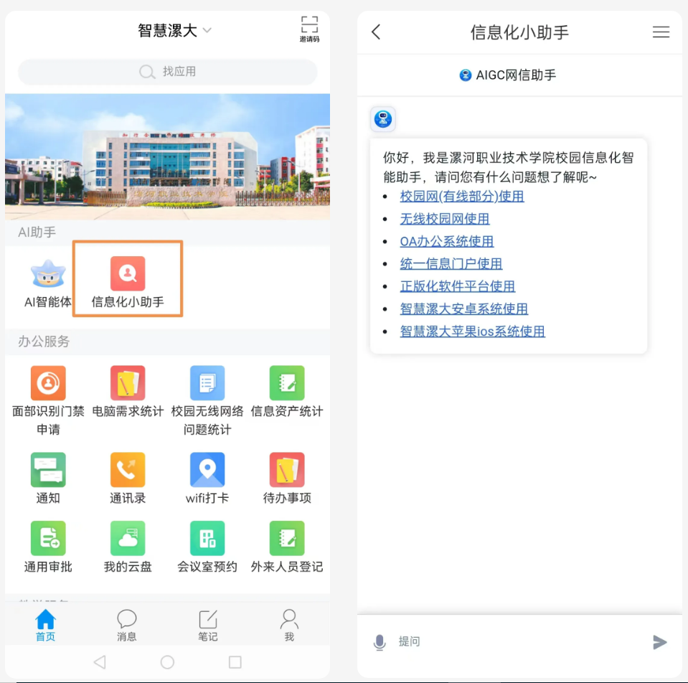Screen dimensions: 688x683
Task: Click the 找应用 search field
Action: pyautogui.click(x=168, y=72)
